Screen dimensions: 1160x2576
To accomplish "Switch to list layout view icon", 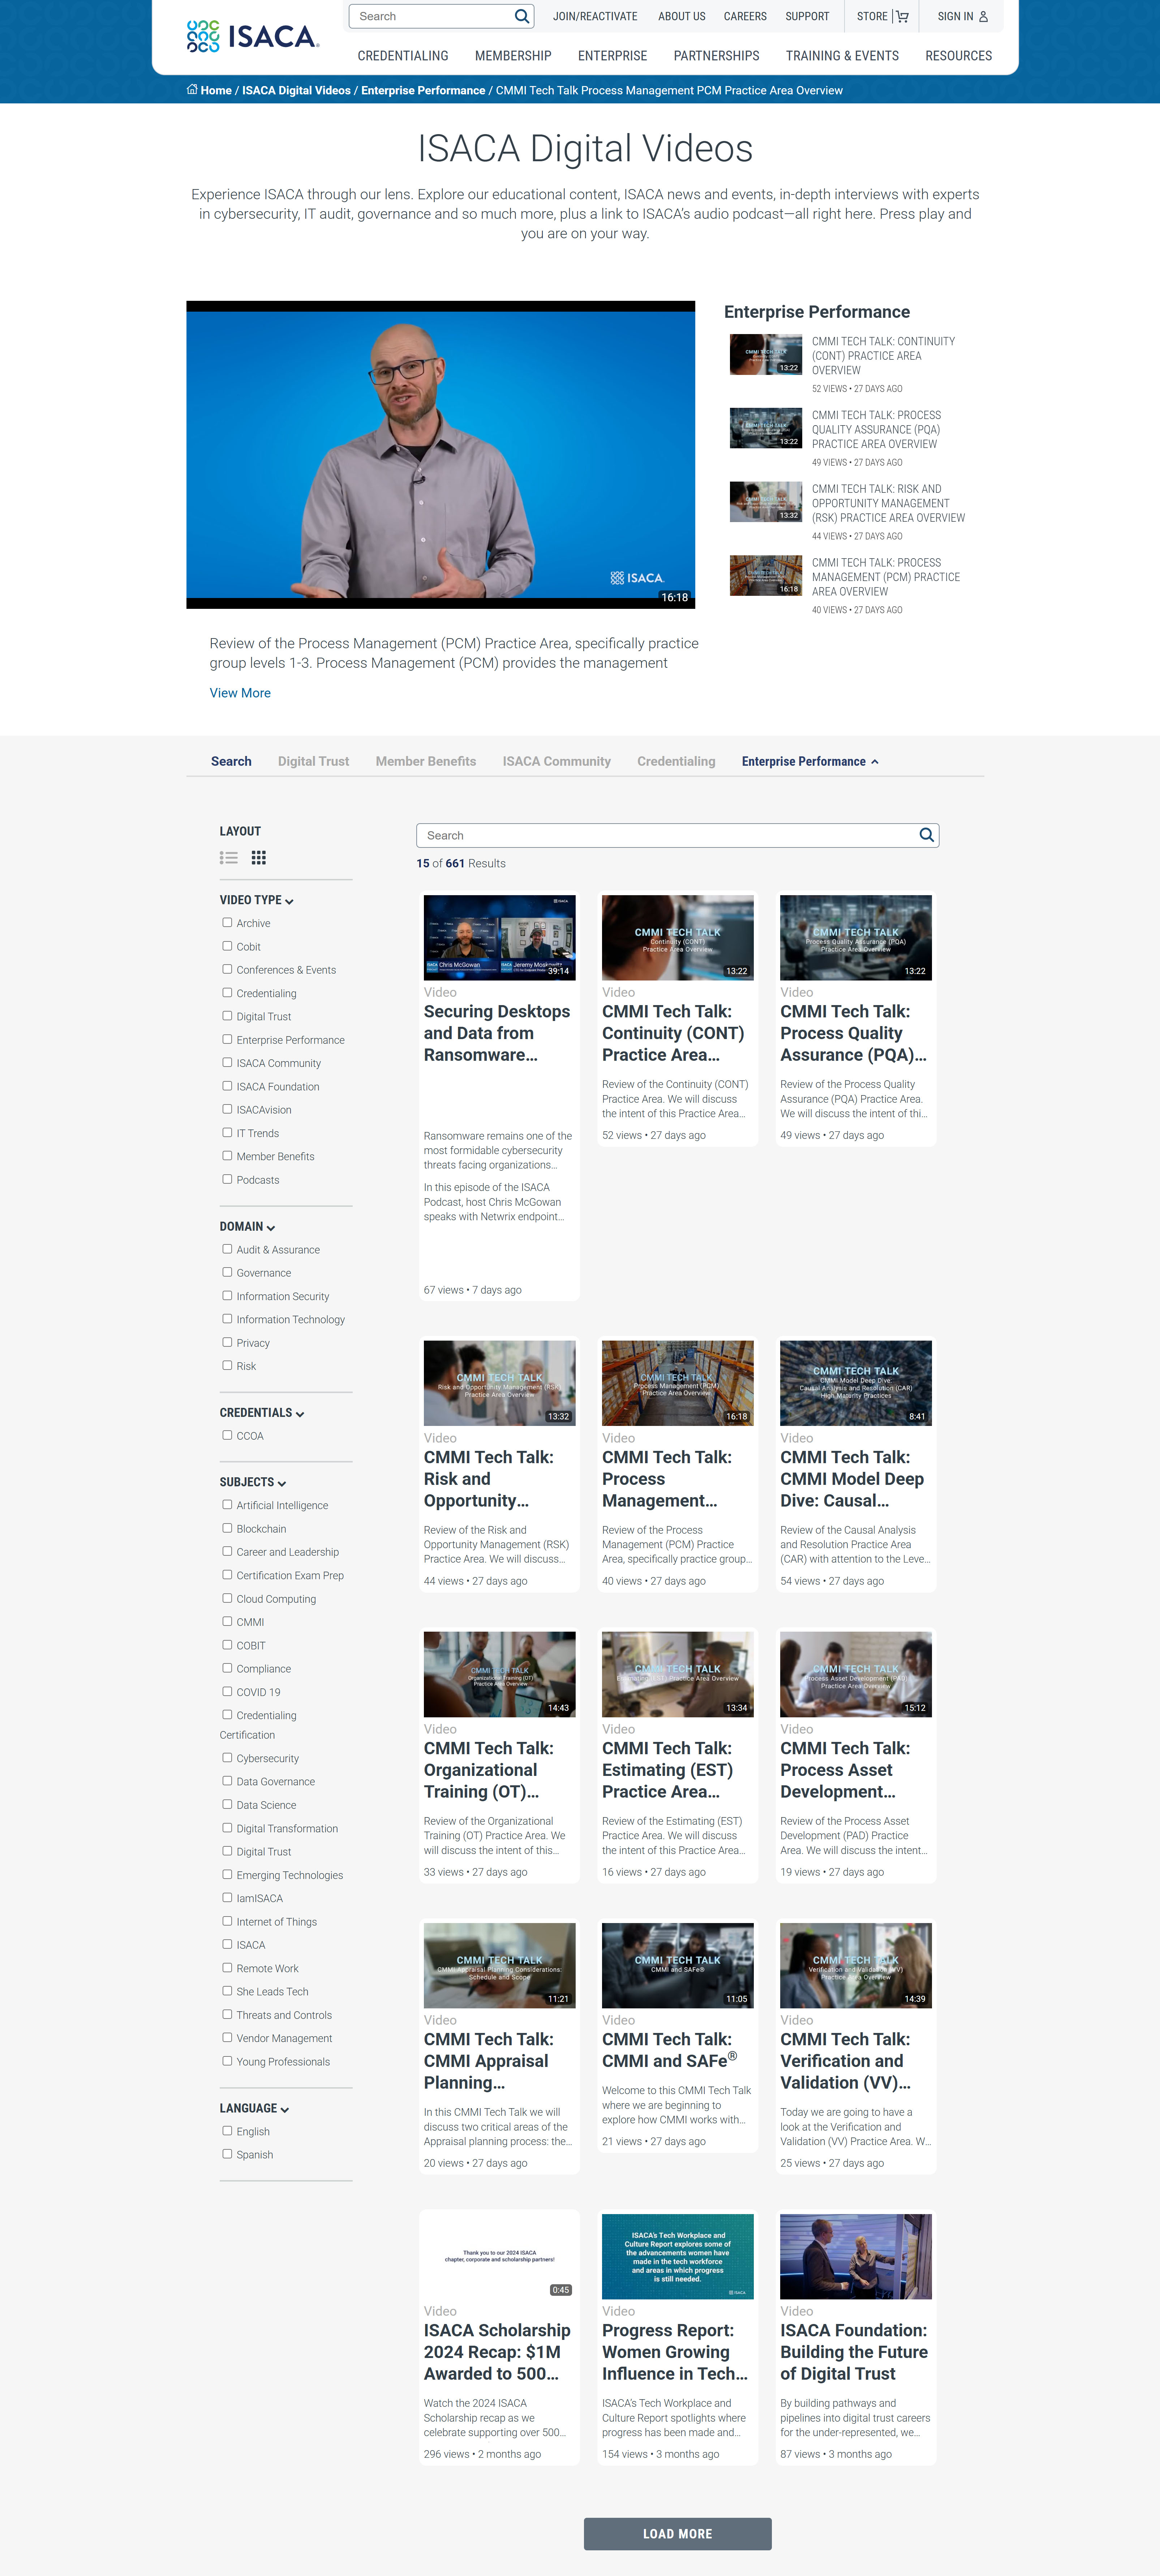I will click(229, 857).
